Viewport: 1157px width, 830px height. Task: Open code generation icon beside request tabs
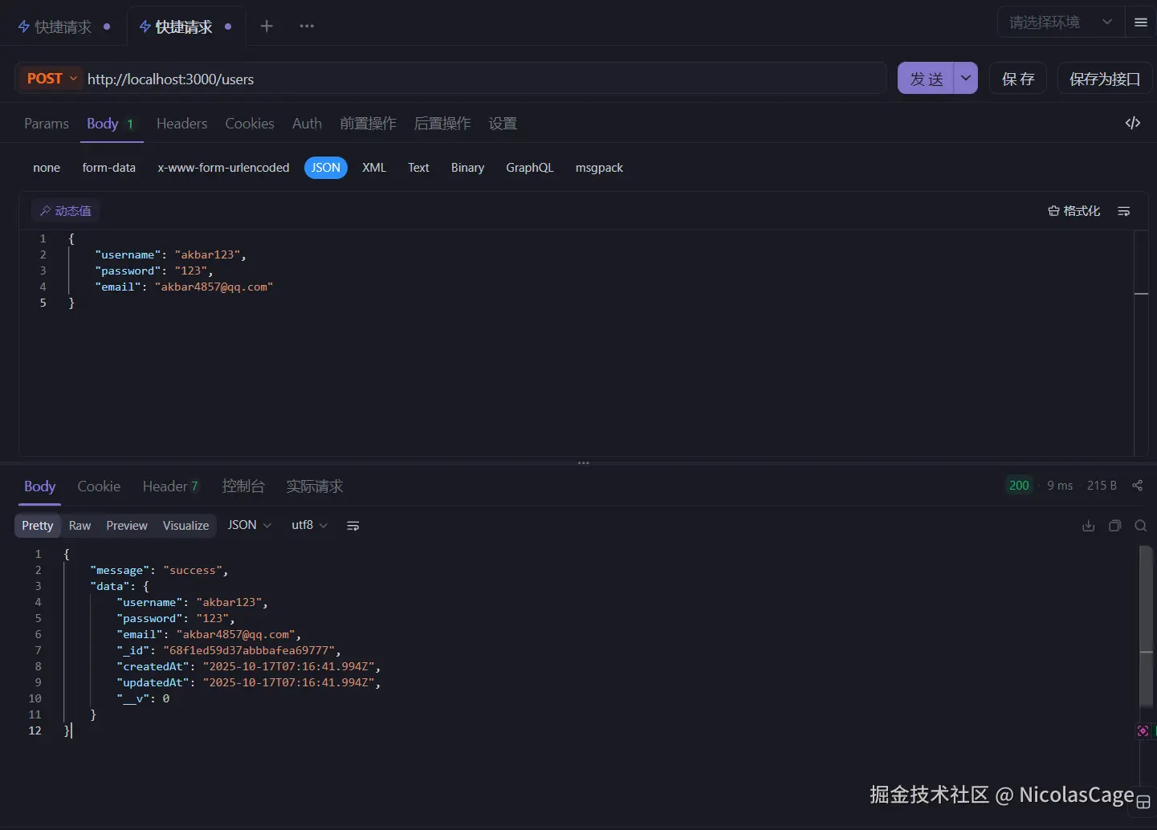click(x=1133, y=123)
